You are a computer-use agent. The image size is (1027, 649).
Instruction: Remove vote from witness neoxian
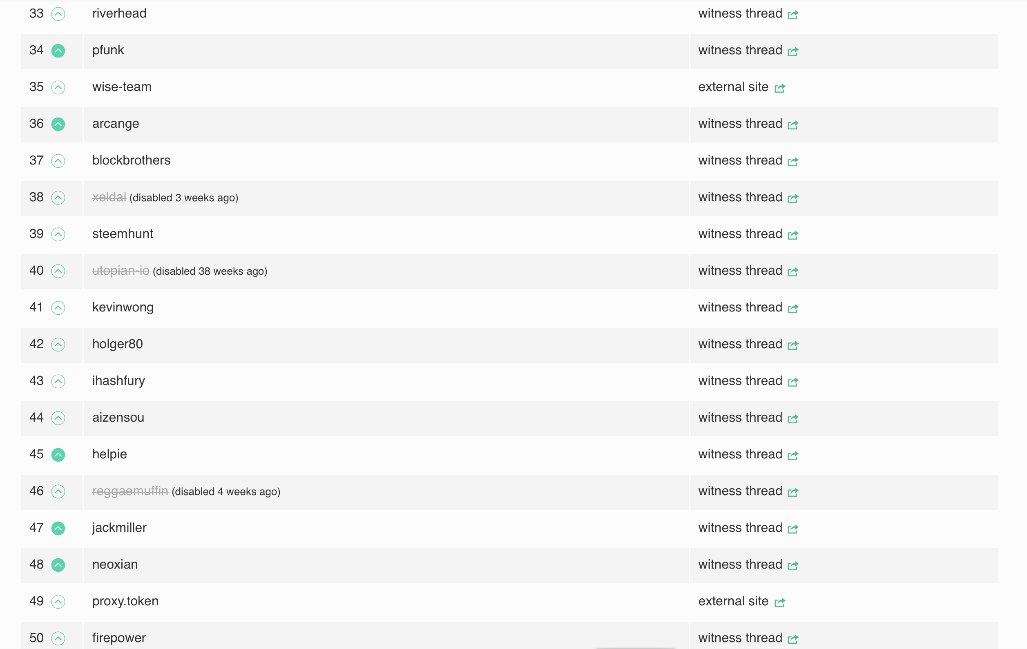tap(58, 565)
